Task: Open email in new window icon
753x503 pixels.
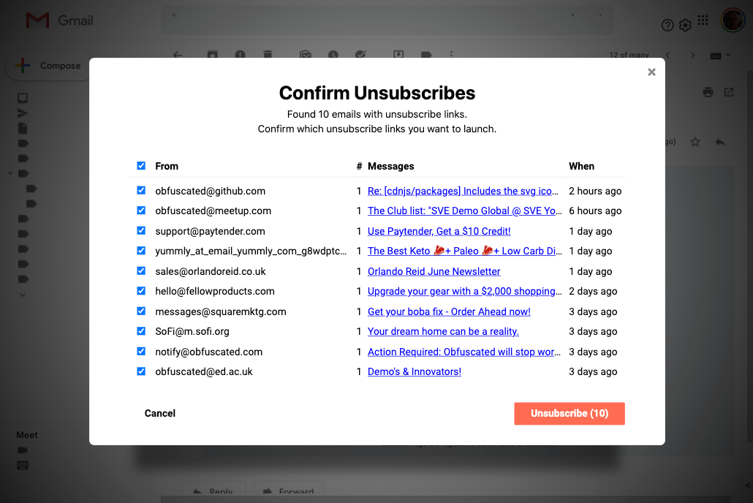Action: pyautogui.click(x=729, y=92)
